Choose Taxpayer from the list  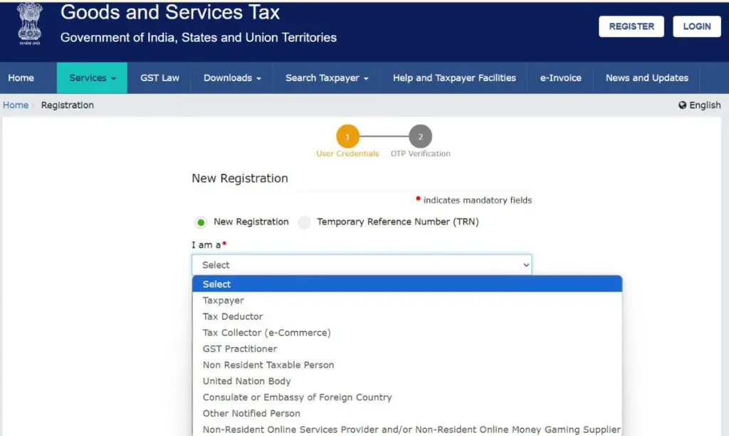tap(407, 301)
